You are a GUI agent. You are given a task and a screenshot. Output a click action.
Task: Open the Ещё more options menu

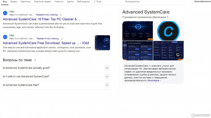(98, 2)
